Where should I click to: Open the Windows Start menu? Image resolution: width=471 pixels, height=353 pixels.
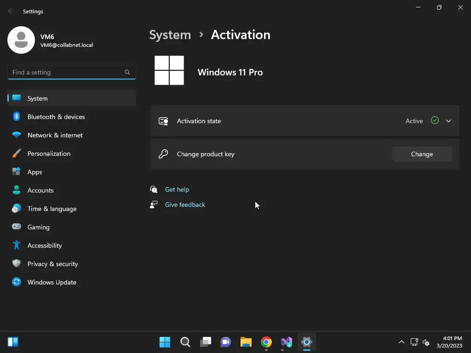pyautogui.click(x=165, y=342)
